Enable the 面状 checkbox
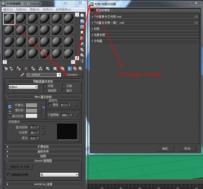The image size is (203, 189). point(64,90)
